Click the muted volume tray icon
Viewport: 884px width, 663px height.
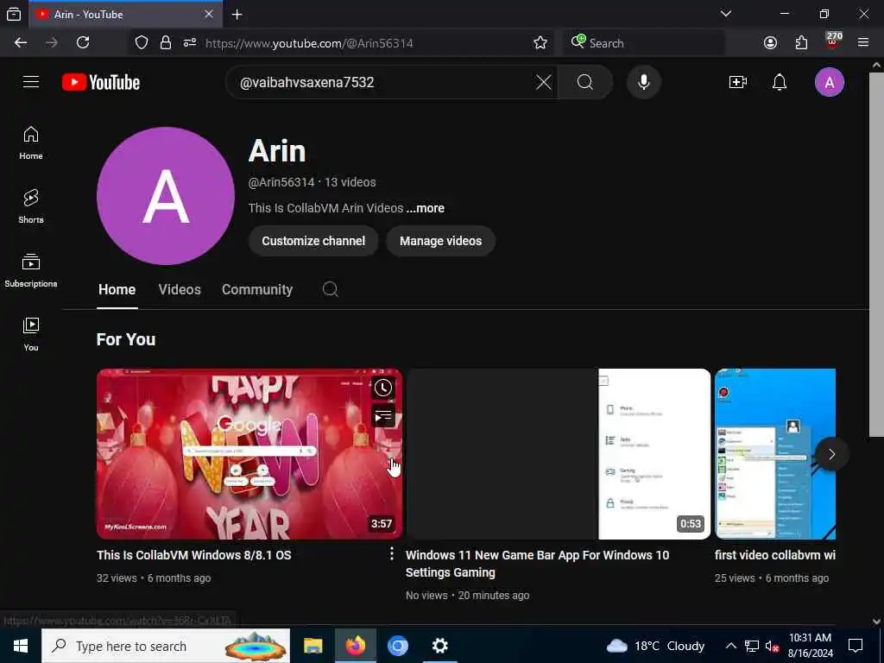tap(772, 646)
